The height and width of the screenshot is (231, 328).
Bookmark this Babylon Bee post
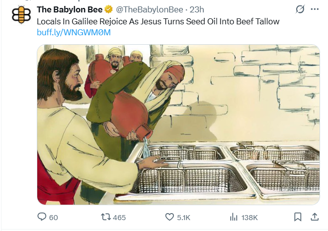(298, 217)
